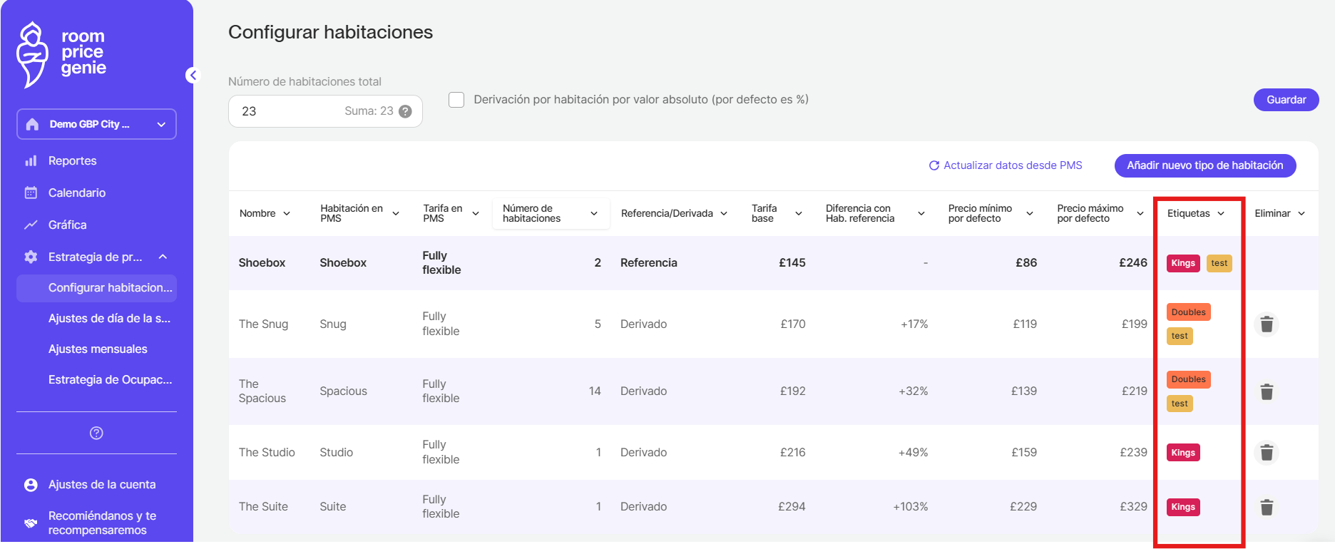
Task: Click trash icon for The Spacious
Action: point(1267,392)
